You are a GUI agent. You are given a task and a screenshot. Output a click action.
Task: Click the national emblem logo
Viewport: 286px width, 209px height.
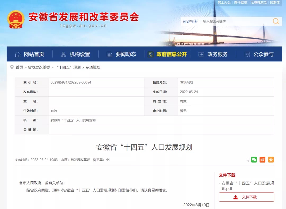click(16, 19)
